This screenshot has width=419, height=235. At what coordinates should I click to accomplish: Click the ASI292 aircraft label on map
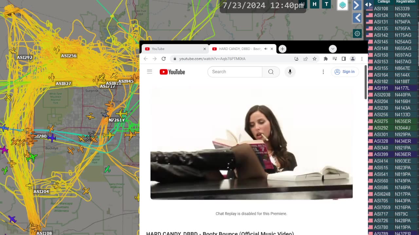[25, 57]
